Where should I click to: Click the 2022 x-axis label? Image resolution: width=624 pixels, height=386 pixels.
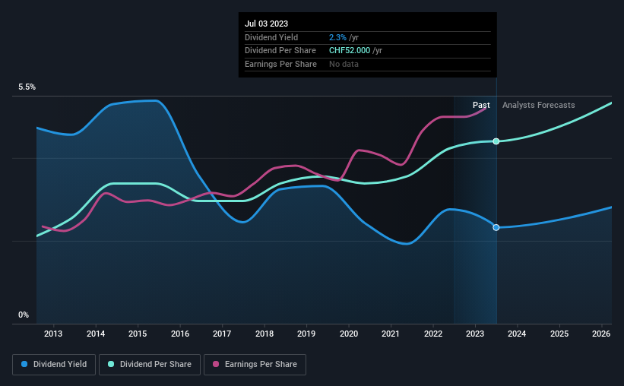(x=433, y=334)
